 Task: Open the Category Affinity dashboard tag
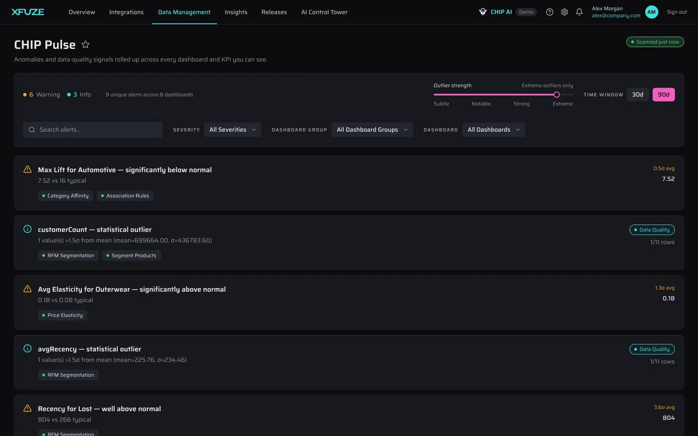coord(65,196)
